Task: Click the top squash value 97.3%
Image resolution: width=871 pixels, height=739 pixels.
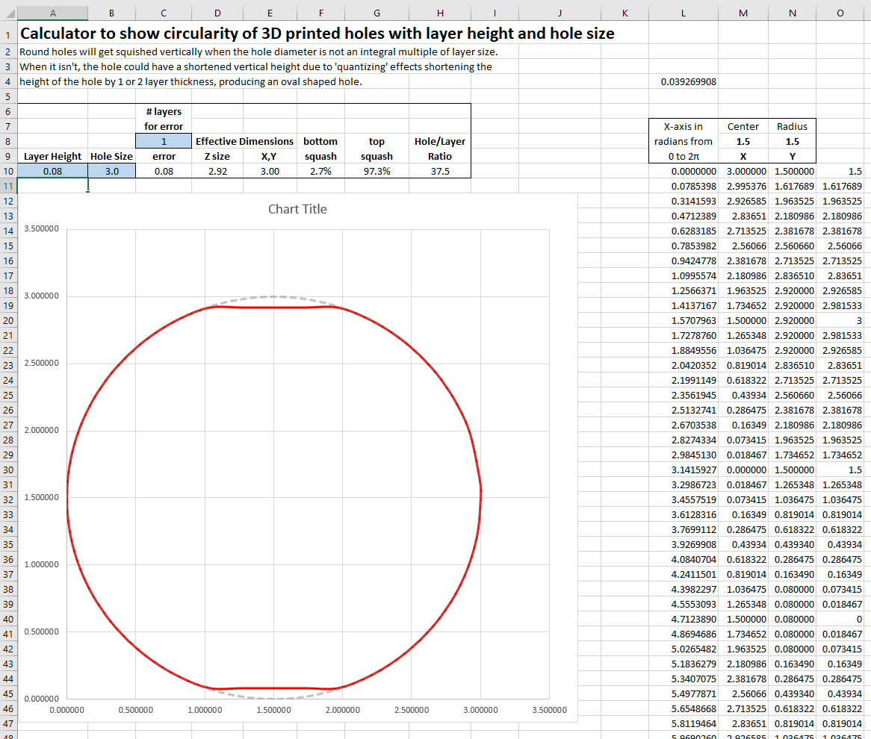Action: click(x=376, y=171)
